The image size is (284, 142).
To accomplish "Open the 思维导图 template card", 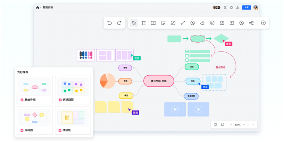I will click(x=35, y=90).
